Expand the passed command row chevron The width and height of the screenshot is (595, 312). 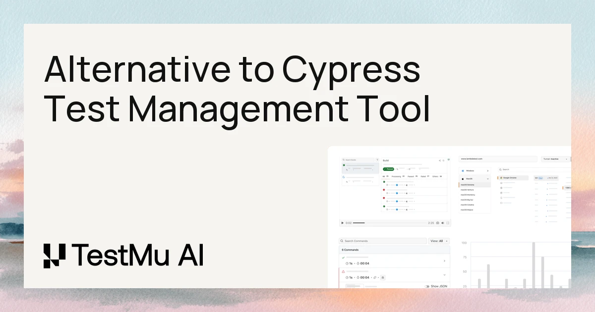(x=444, y=261)
